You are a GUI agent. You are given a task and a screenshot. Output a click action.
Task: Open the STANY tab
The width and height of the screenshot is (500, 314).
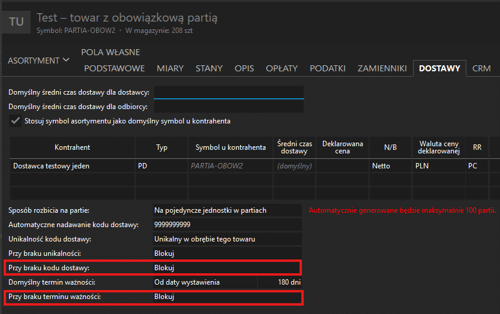point(209,68)
